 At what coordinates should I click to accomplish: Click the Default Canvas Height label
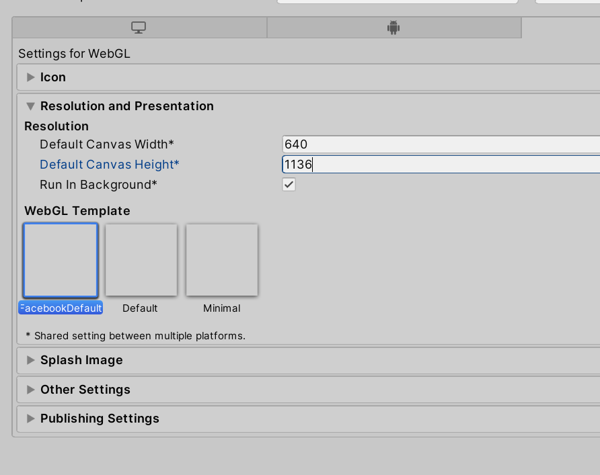(109, 164)
